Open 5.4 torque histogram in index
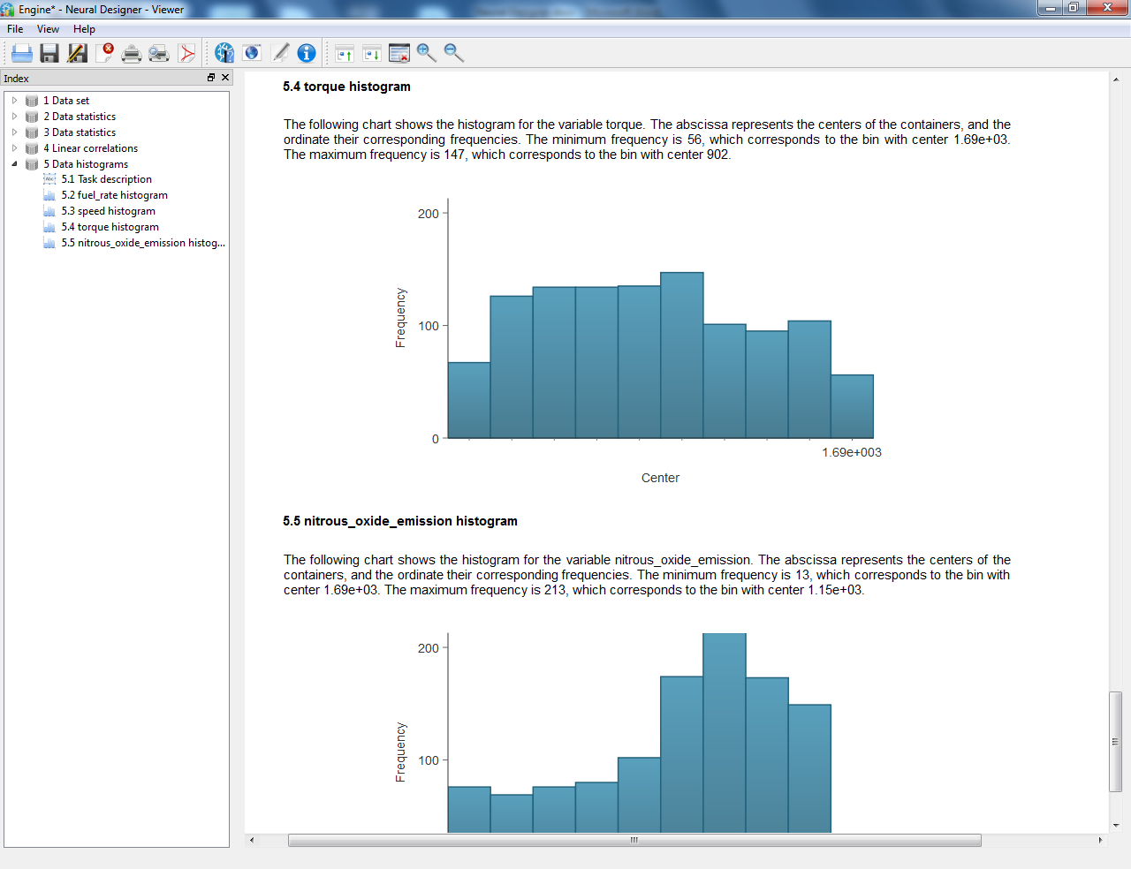Screen dimensions: 1131x869 (x=110, y=227)
